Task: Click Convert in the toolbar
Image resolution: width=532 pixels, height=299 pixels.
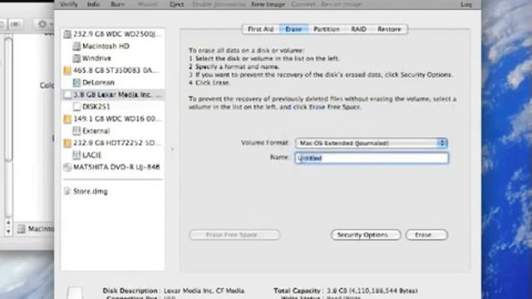Action: click(303, 4)
